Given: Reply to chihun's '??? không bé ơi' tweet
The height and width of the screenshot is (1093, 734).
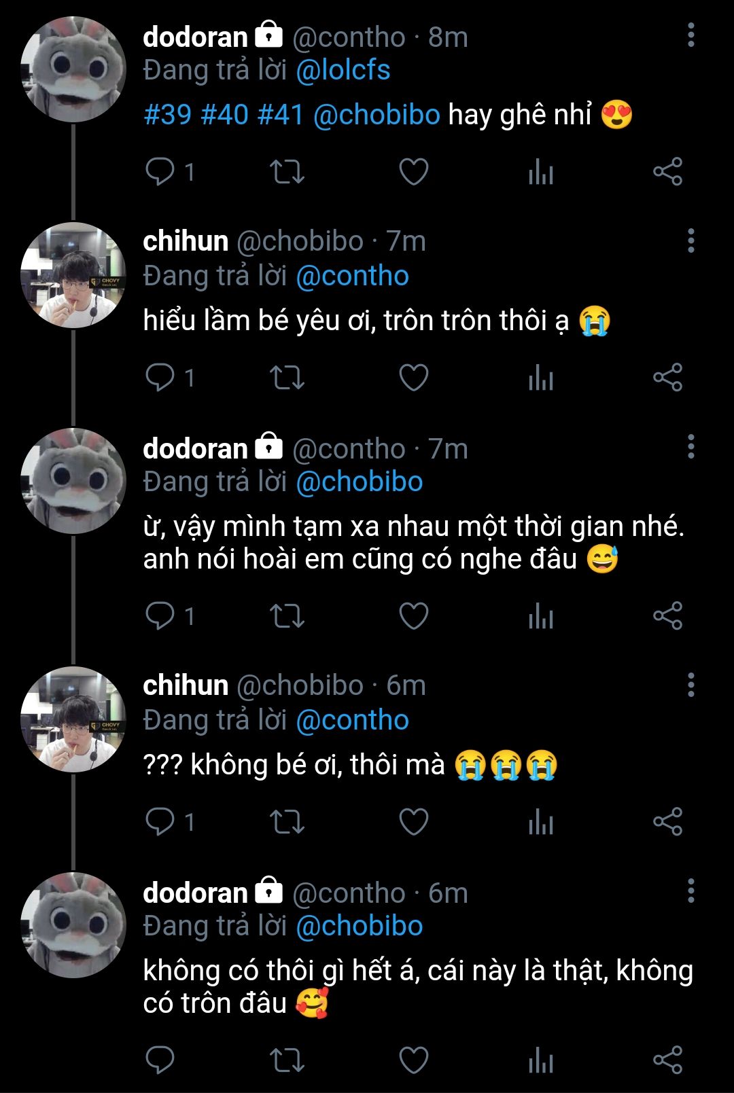Looking at the screenshot, I should point(160,822).
